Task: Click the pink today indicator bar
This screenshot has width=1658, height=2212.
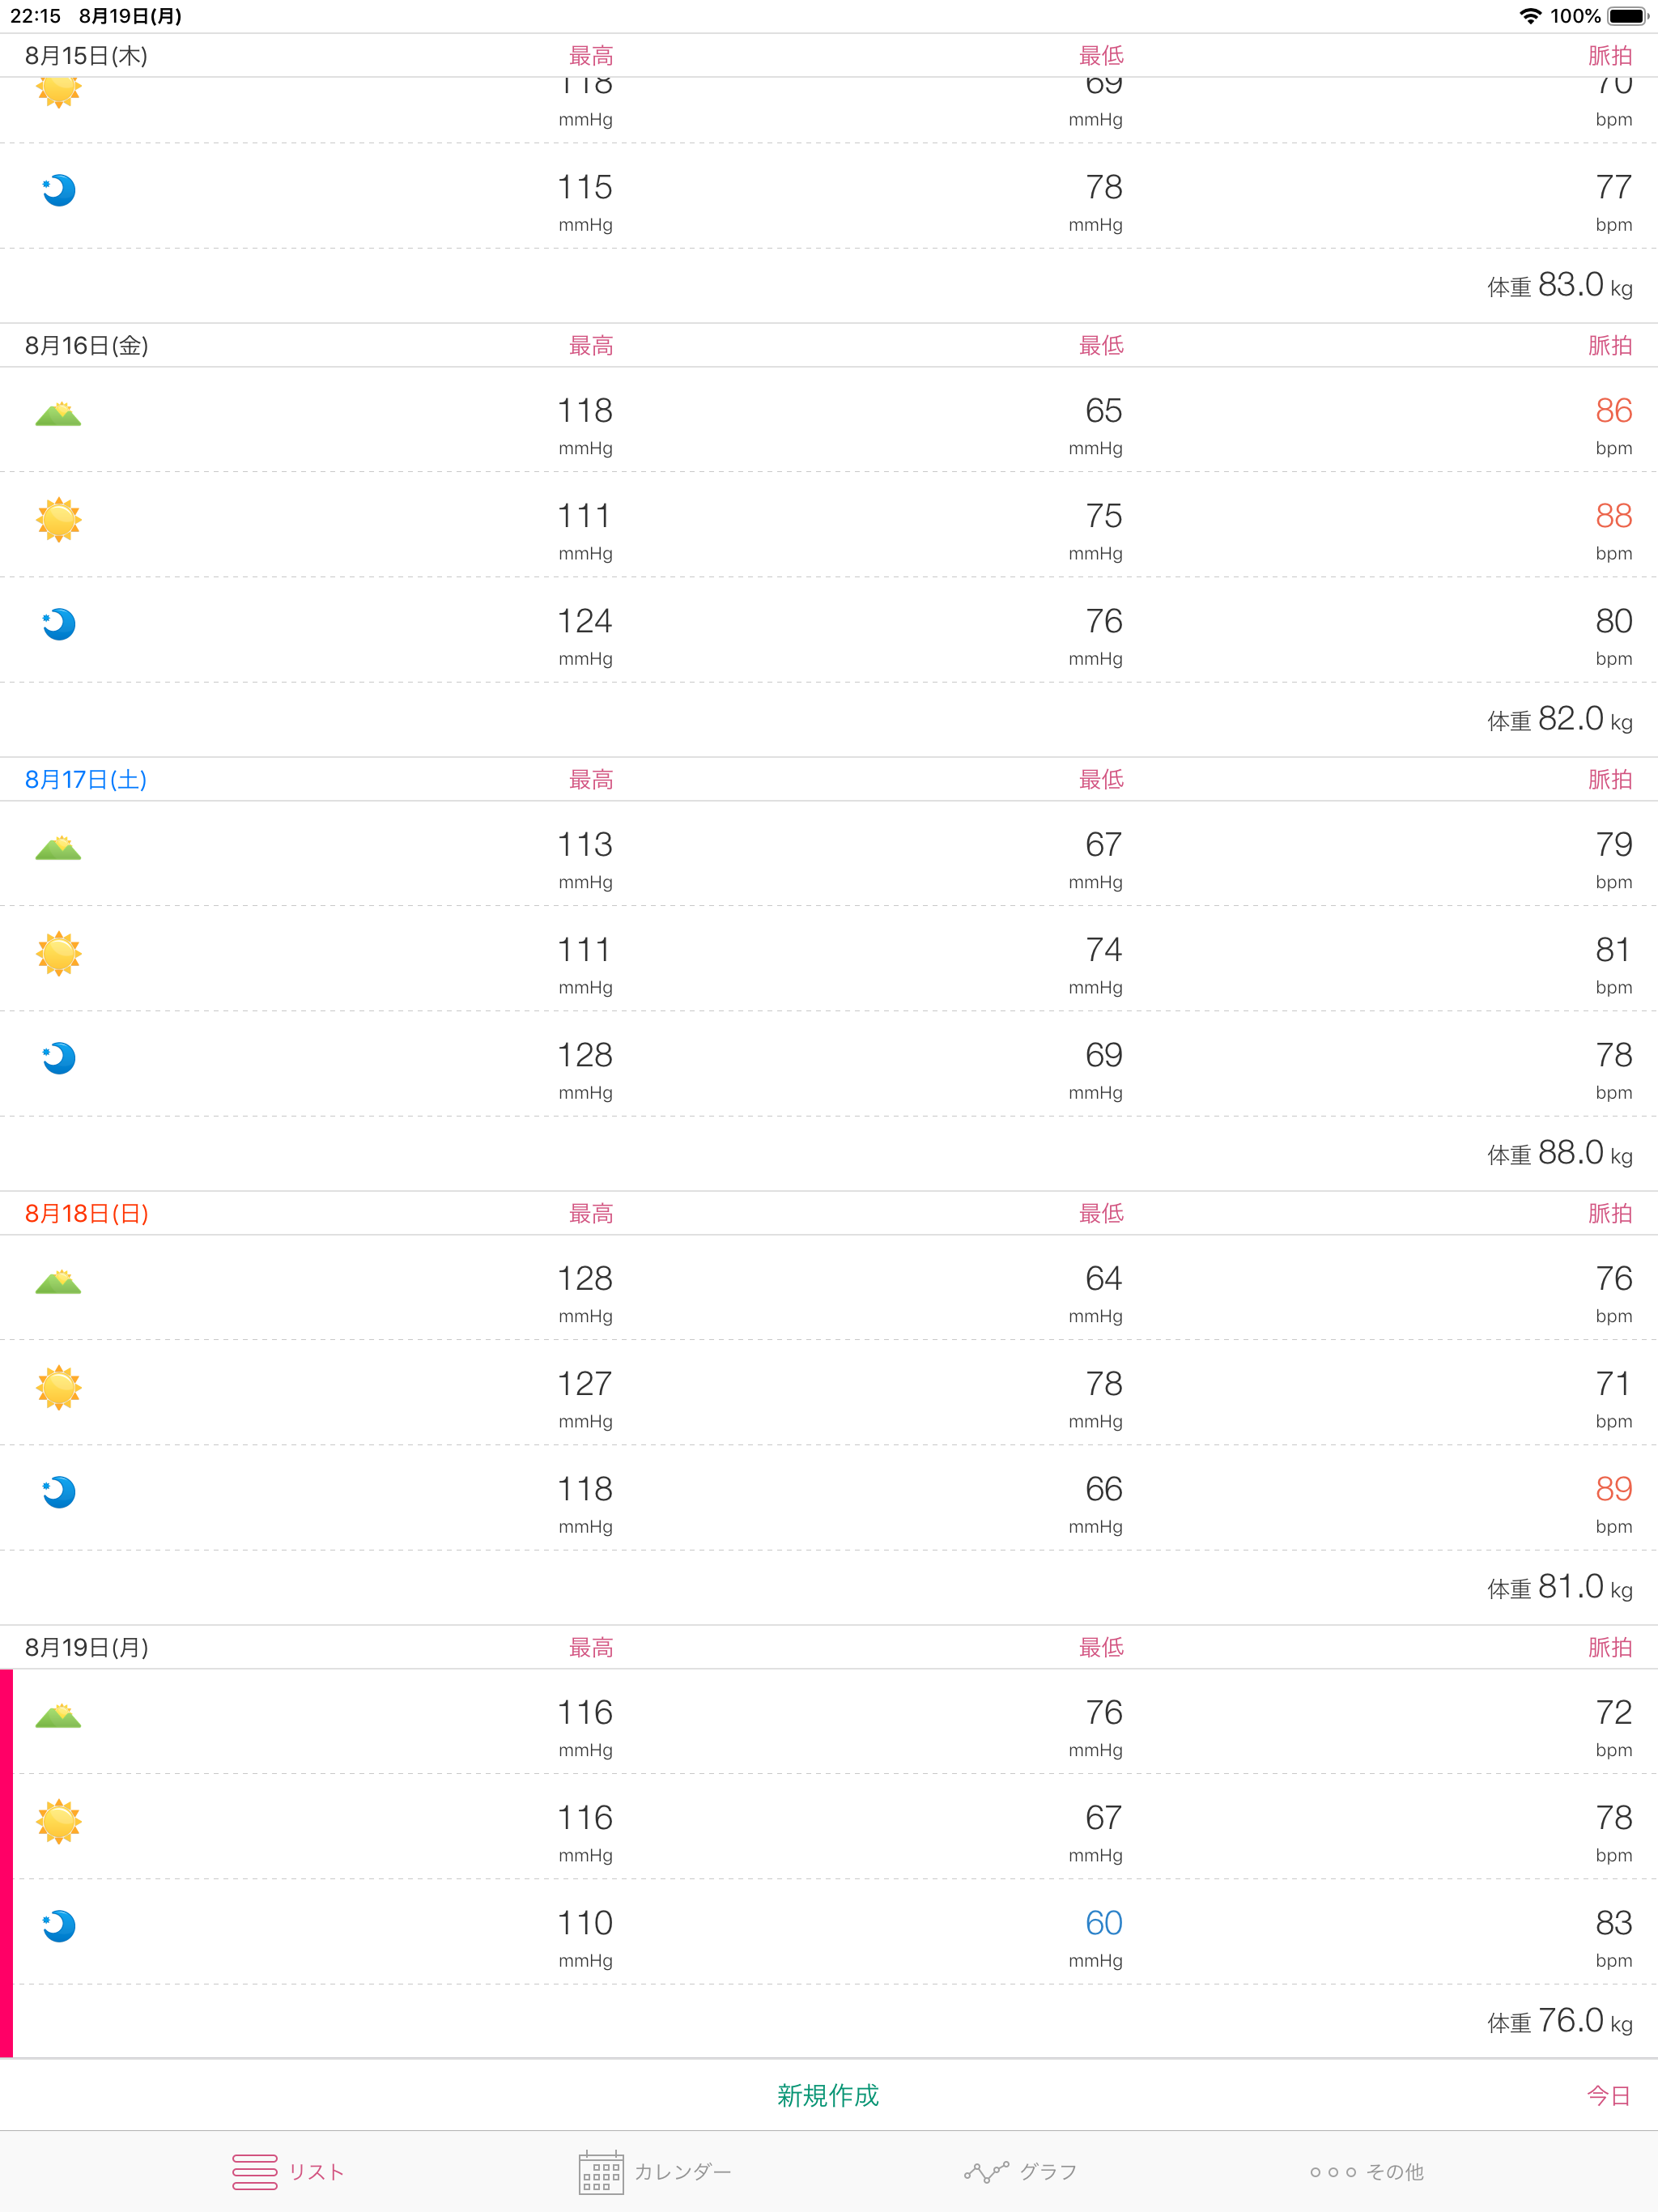Action: coord(7,1860)
